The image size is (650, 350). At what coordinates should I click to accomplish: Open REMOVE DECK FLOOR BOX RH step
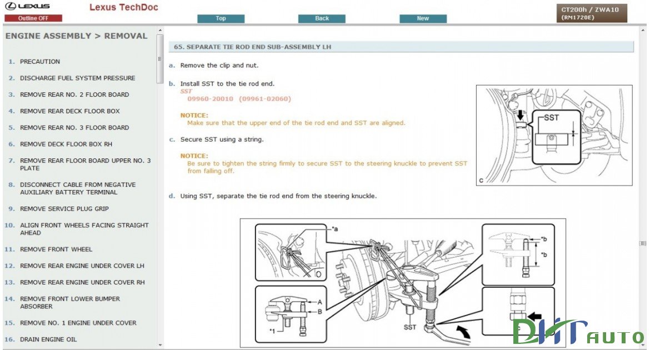tap(66, 144)
